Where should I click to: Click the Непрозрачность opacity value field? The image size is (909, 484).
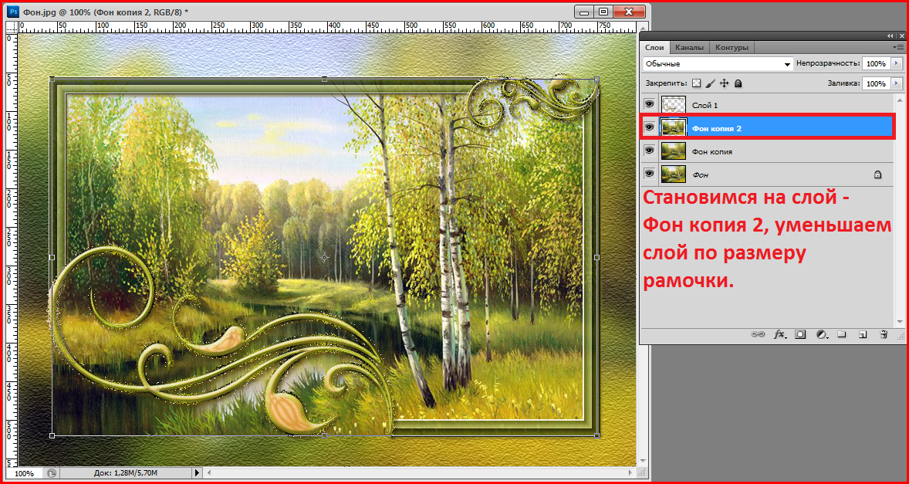[x=876, y=63]
